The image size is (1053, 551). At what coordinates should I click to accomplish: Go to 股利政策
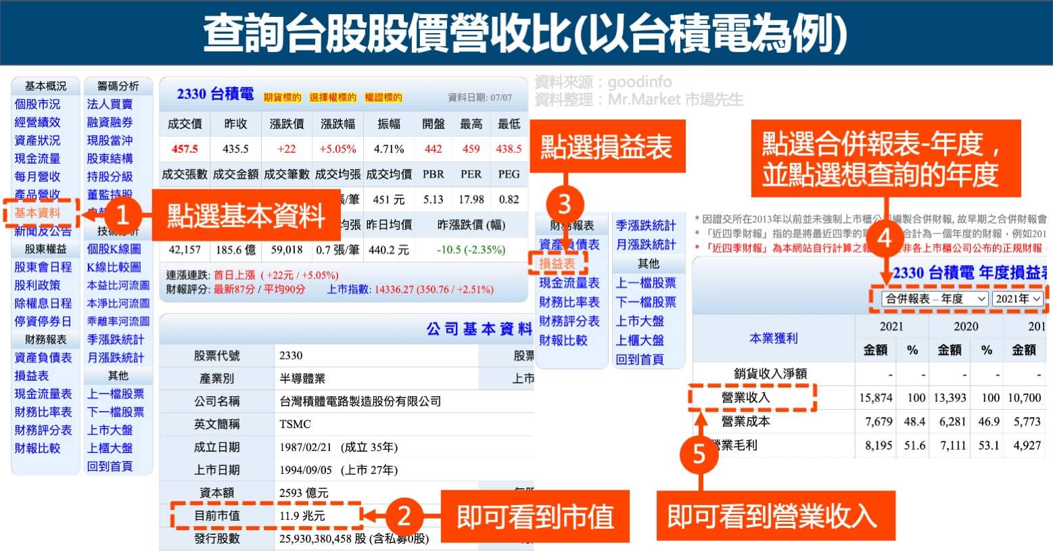click(x=38, y=285)
